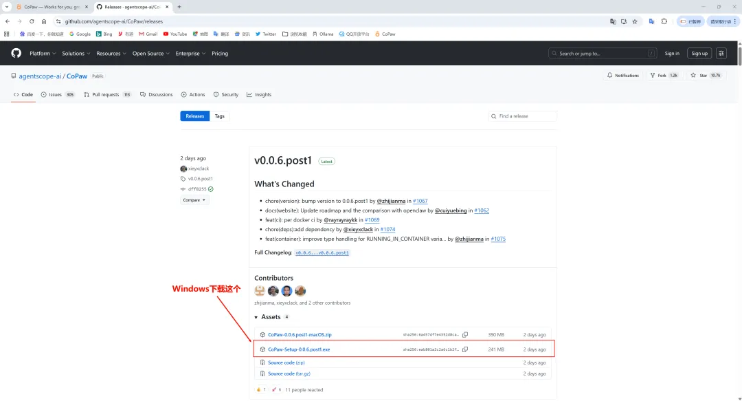Open the tab search dropdown arrow

(7, 7)
